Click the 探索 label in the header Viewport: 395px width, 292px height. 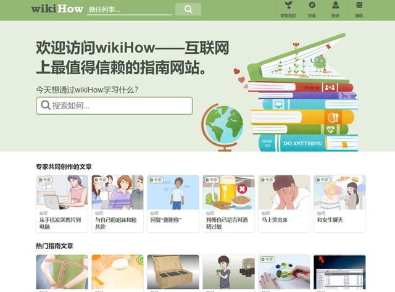click(312, 15)
